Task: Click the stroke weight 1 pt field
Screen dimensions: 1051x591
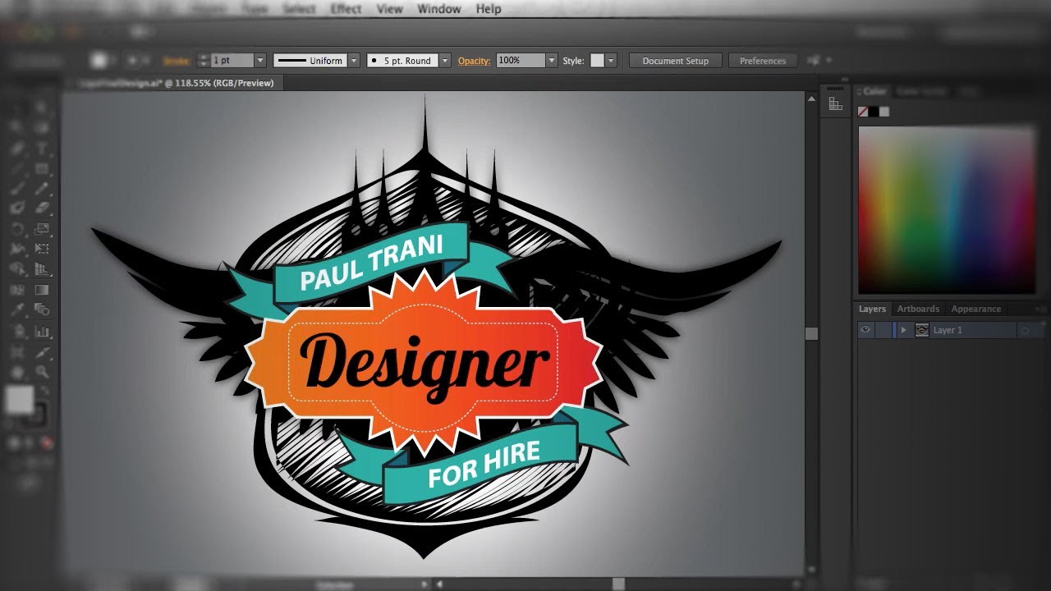Action: coord(232,61)
